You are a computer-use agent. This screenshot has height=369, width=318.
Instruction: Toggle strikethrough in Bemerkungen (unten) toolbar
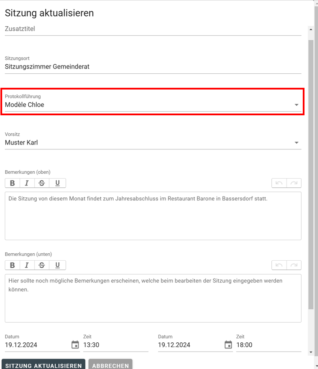pyautogui.click(x=42, y=265)
